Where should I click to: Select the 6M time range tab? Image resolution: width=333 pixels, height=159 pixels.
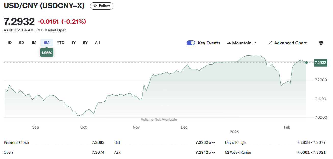click(x=46, y=43)
